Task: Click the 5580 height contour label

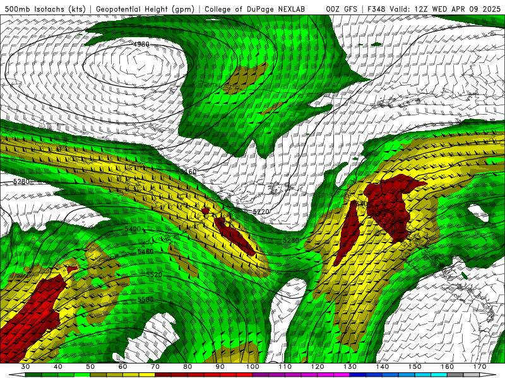Action: click(x=145, y=300)
